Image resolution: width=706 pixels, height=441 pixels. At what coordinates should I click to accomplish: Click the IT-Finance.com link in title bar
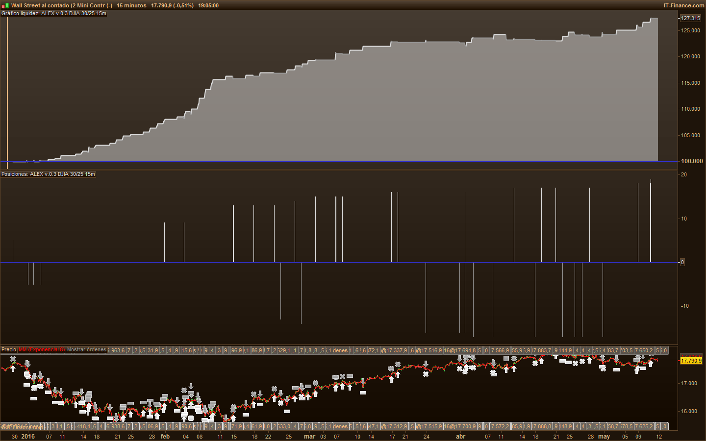pyautogui.click(x=683, y=5)
